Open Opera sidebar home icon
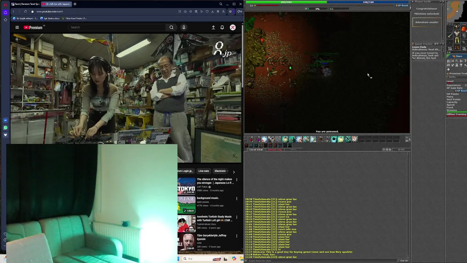The height and width of the screenshot is (263, 467). tap(5, 12)
